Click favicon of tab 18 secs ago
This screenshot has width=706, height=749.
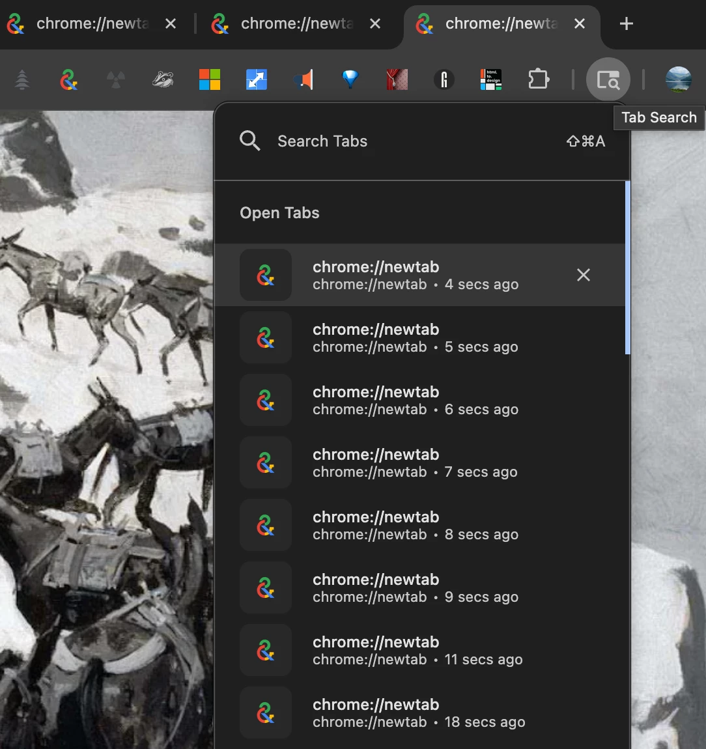point(266,713)
